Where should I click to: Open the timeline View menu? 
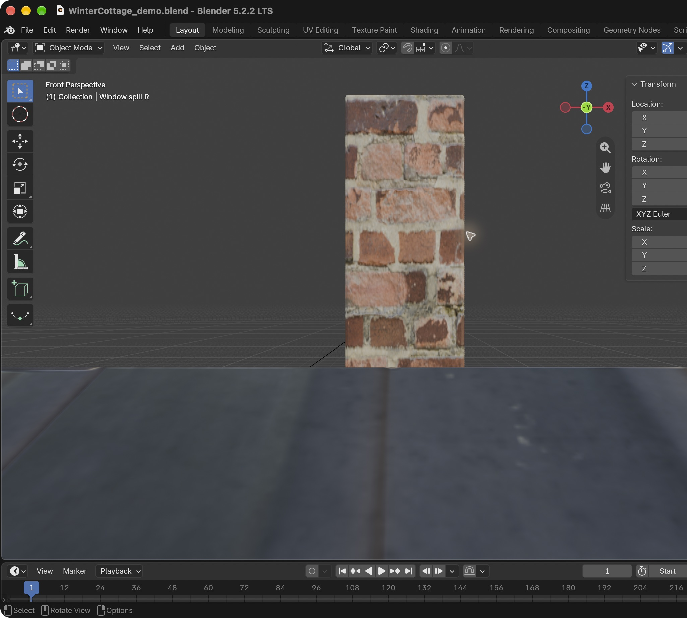[45, 571]
